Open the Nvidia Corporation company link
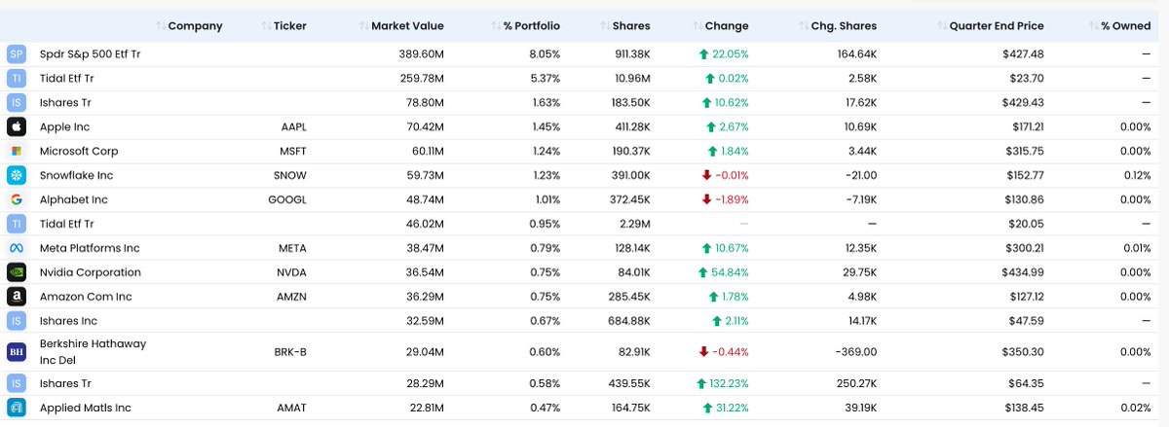Screen dimensions: 1169x427 (x=90, y=272)
